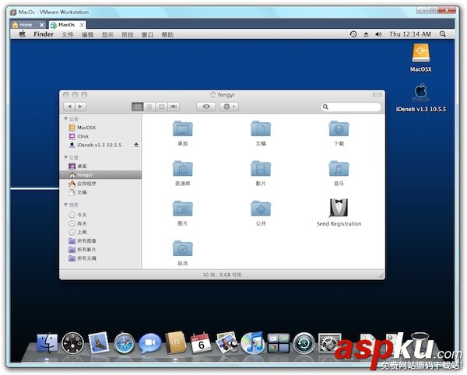467x375 pixels.
Task: Select 今天 search in the sidebar
Action: click(x=100, y=215)
